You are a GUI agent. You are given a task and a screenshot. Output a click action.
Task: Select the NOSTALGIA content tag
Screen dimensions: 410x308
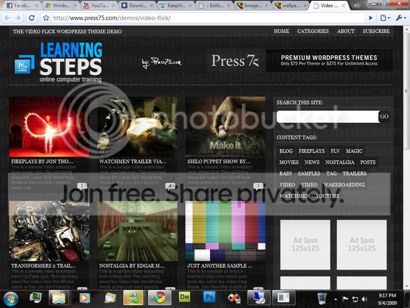[340, 162]
